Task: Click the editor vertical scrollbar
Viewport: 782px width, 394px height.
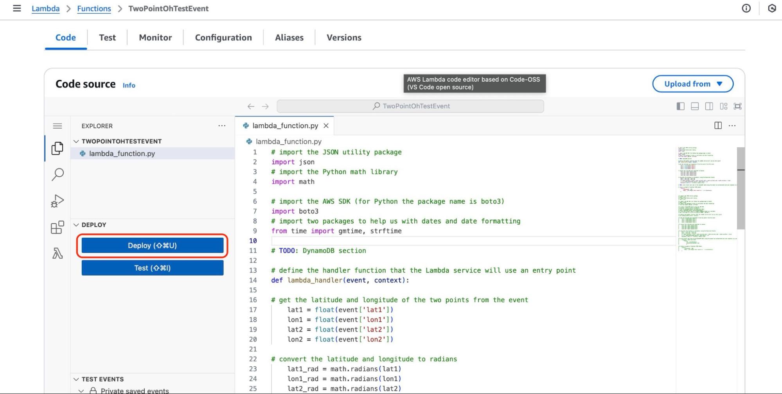Action: click(741, 188)
